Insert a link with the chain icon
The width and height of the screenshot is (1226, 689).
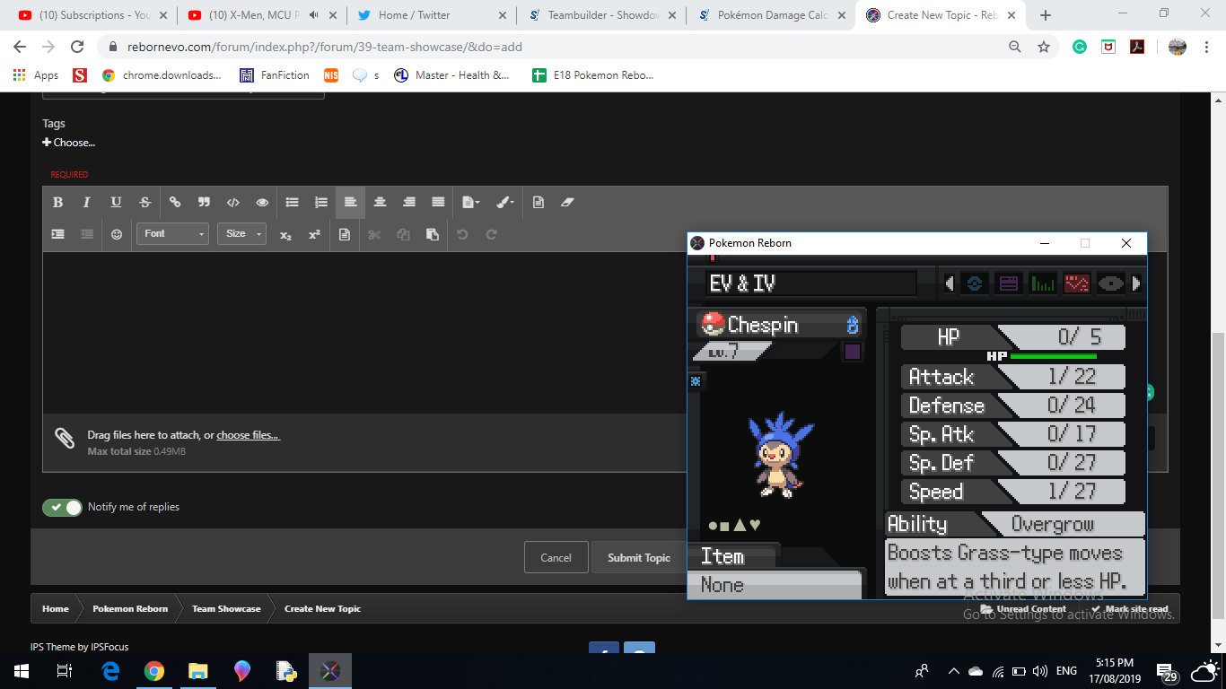tap(175, 203)
